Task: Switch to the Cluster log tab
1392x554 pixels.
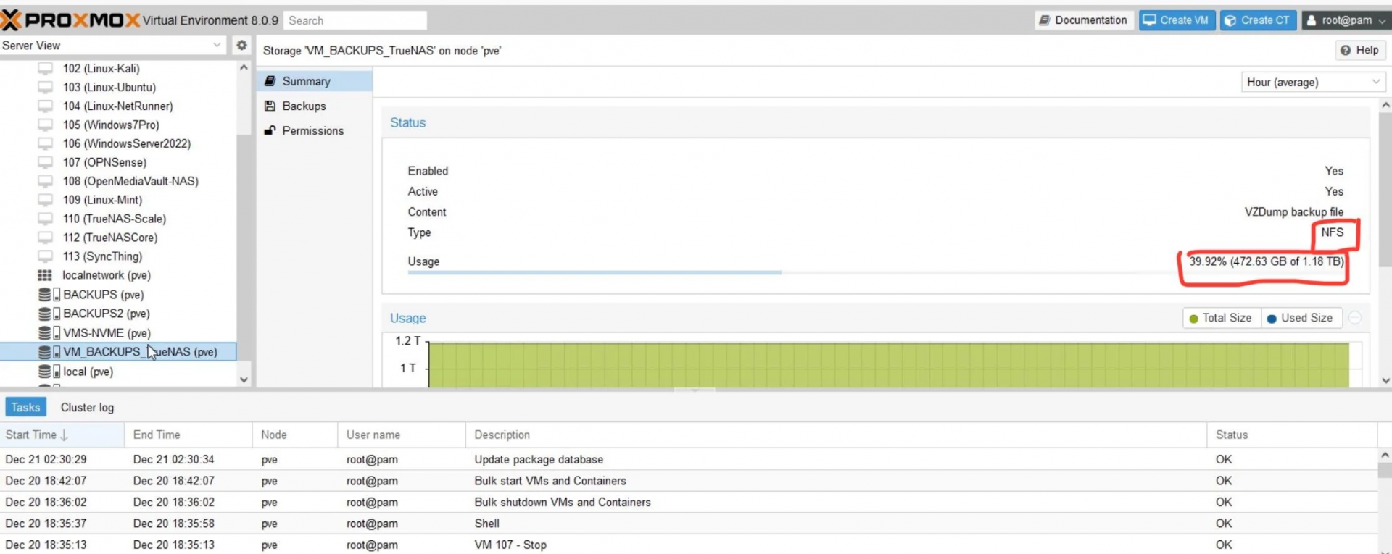Action: (x=87, y=407)
